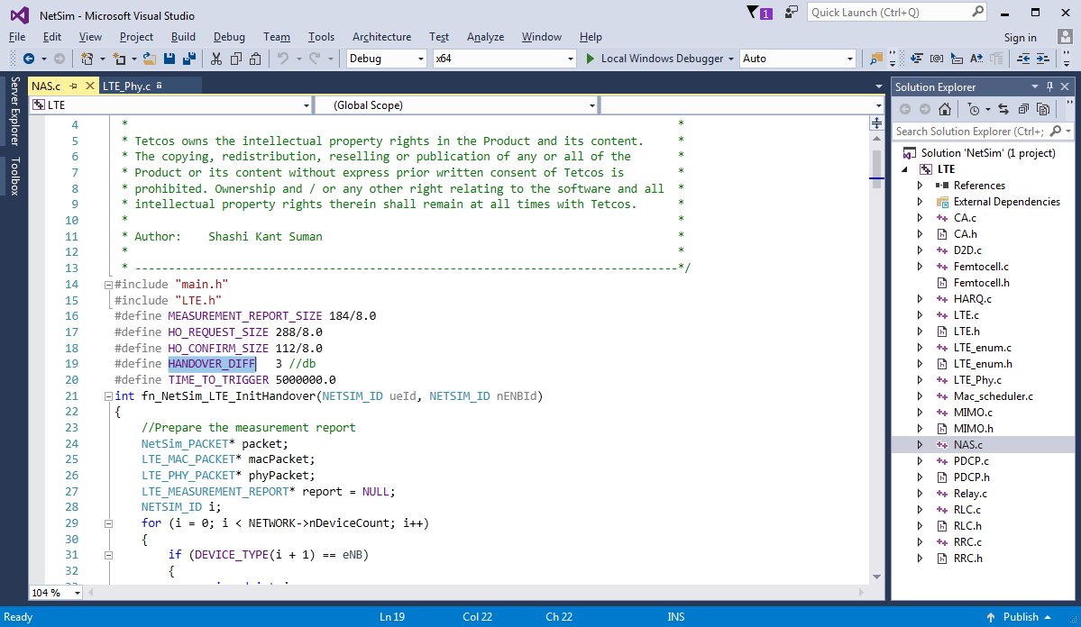Open the File menu
Viewport: 1081px width, 627px height.
click(17, 37)
